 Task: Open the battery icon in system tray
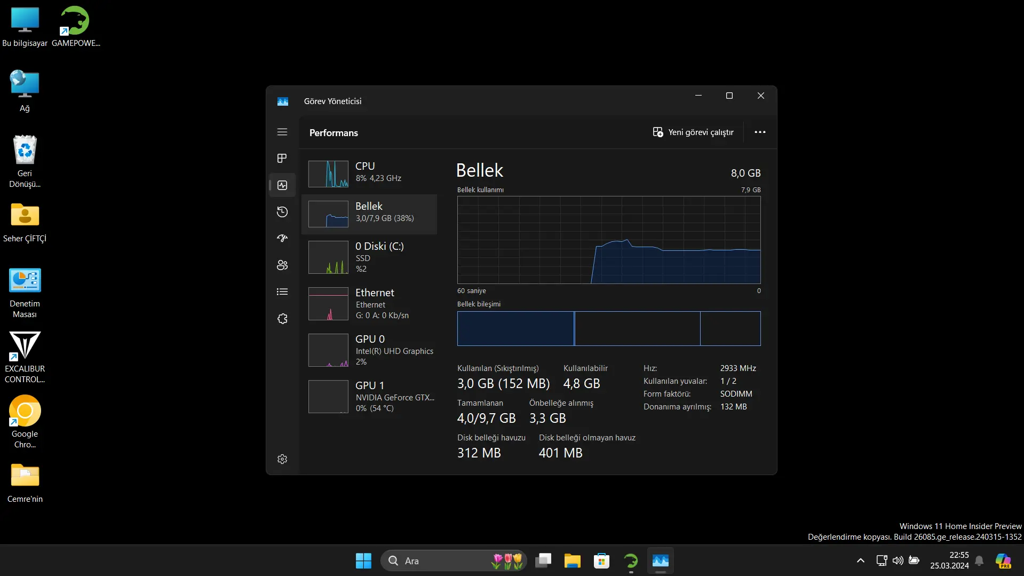914,561
